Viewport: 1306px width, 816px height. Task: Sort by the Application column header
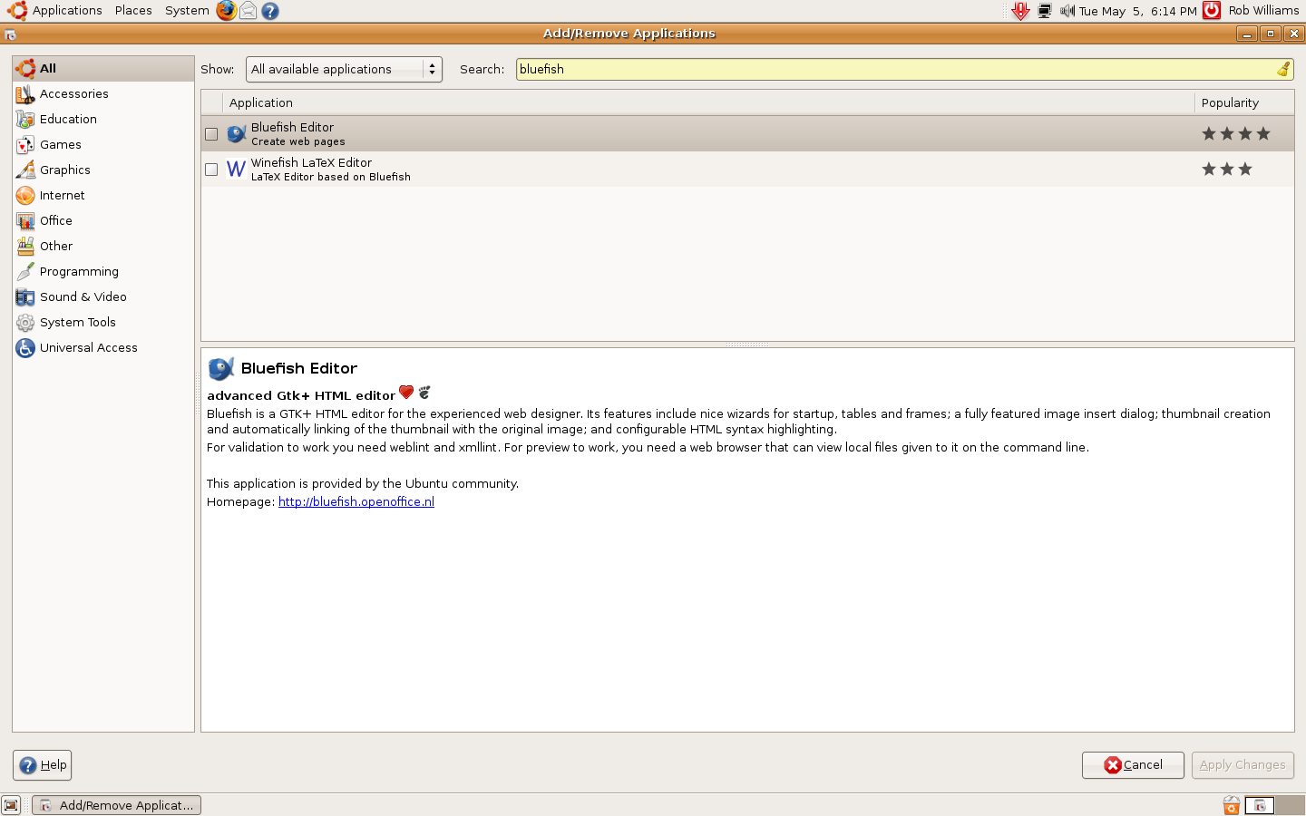[707, 103]
